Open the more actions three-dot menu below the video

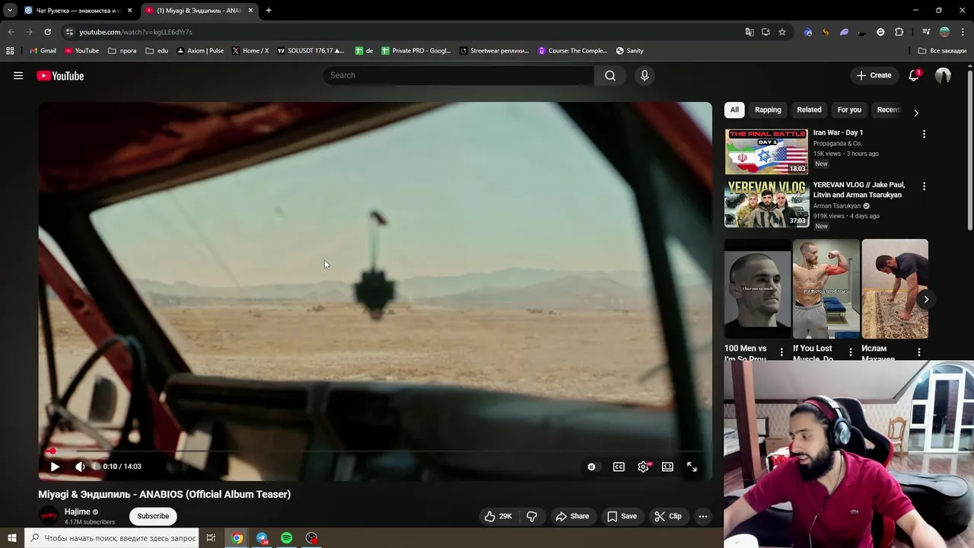(x=703, y=516)
